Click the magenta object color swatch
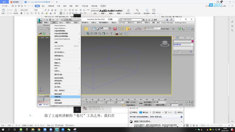This screenshot has height=132, width=235. click(x=193, y=41)
